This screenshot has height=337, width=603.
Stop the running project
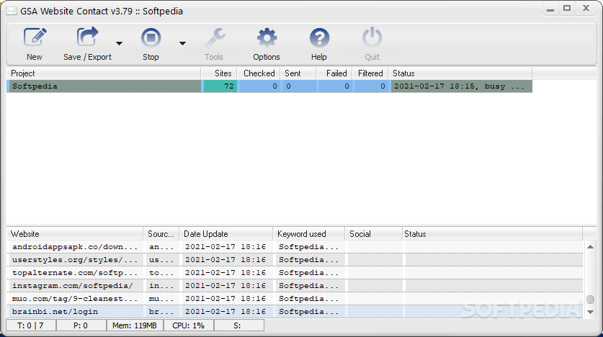tap(151, 44)
